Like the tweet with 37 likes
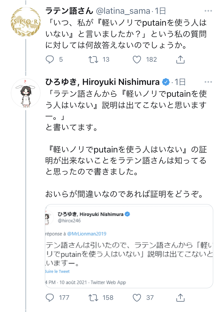The width and height of the screenshot is (224, 312). (x=137, y=297)
